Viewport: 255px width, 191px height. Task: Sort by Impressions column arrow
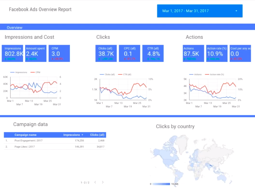[x=82, y=135]
